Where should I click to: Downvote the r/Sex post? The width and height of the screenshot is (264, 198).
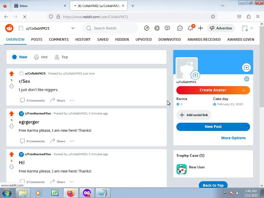click(12, 86)
